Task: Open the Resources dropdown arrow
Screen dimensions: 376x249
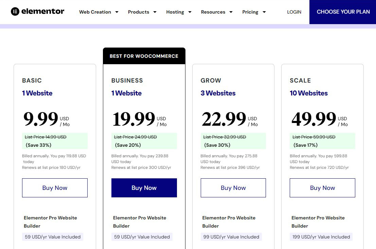Action: click(231, 12)
